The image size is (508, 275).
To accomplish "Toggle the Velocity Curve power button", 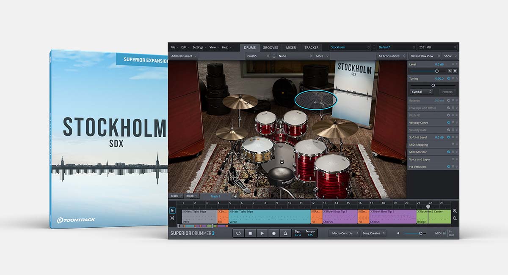I will tap(448, 123).
